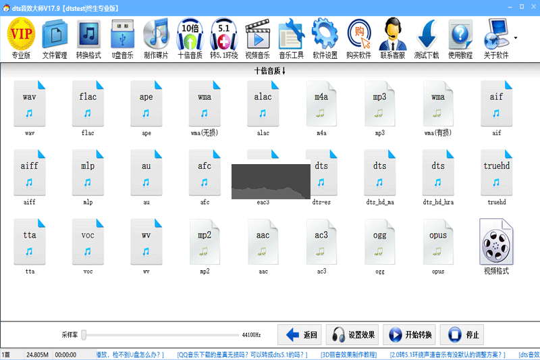Open 文件管理 file manager
This screenshot has height=360, width=540.
55,38
